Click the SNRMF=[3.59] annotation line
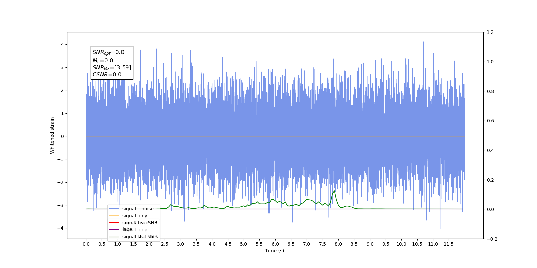Image resolution: width=537 pixels, height=268 pixels. (112, 68)
